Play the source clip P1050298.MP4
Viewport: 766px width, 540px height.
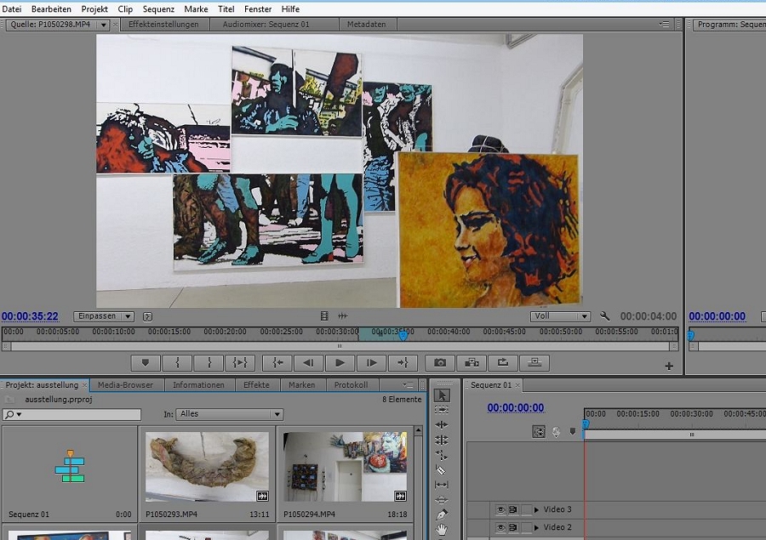click(340, 363)
